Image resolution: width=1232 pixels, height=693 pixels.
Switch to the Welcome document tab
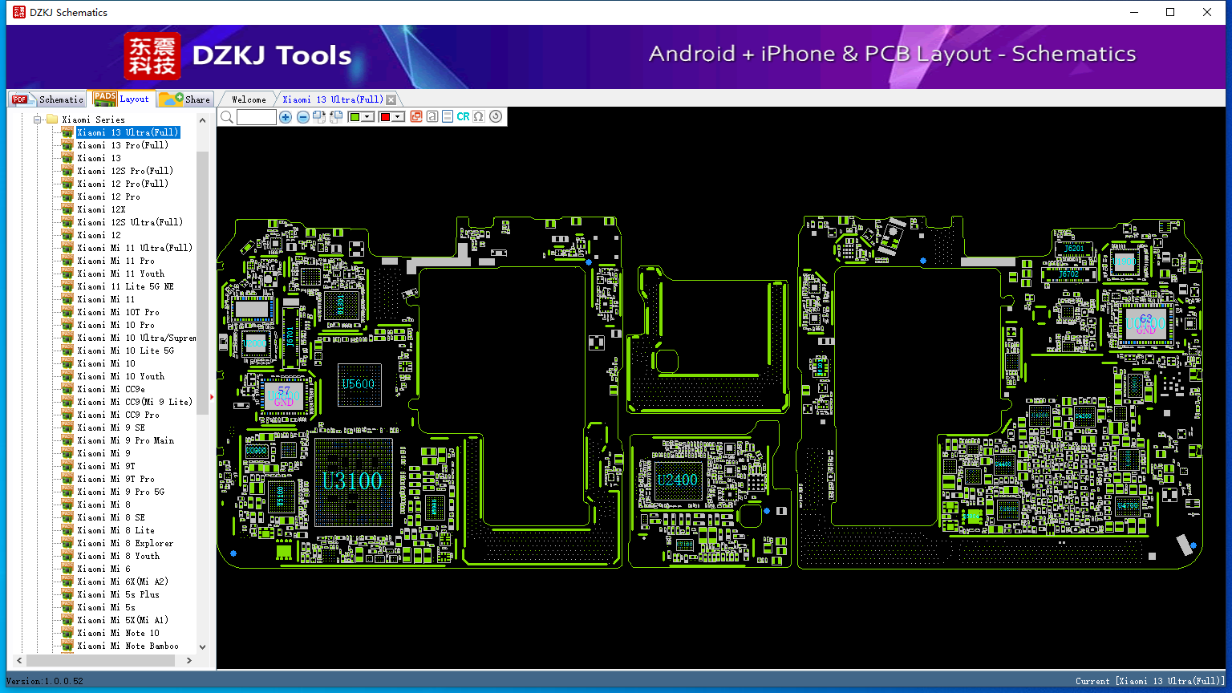(x=249, y=99)
